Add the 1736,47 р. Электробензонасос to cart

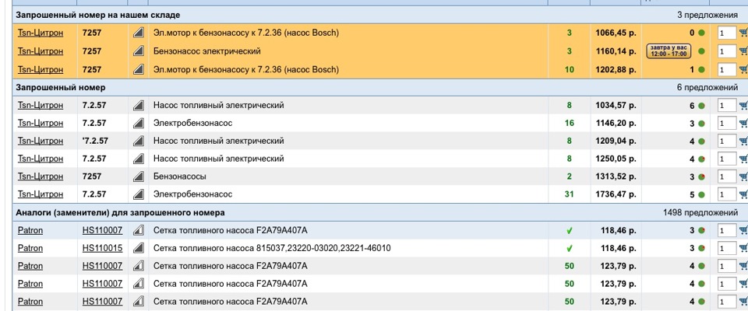tap(743, 194)
